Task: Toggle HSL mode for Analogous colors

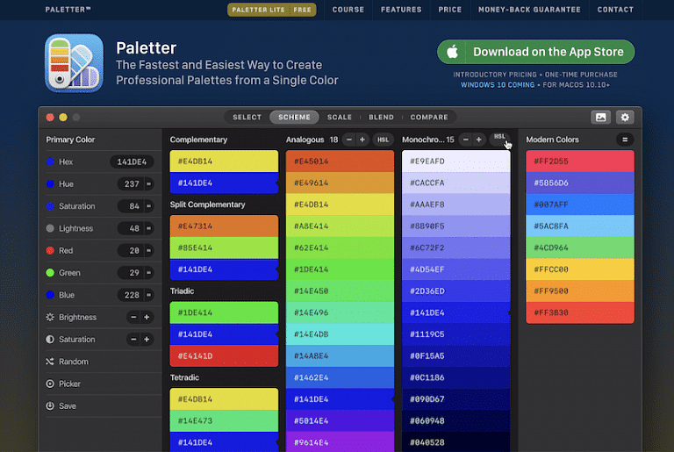Action: [384, 140]
